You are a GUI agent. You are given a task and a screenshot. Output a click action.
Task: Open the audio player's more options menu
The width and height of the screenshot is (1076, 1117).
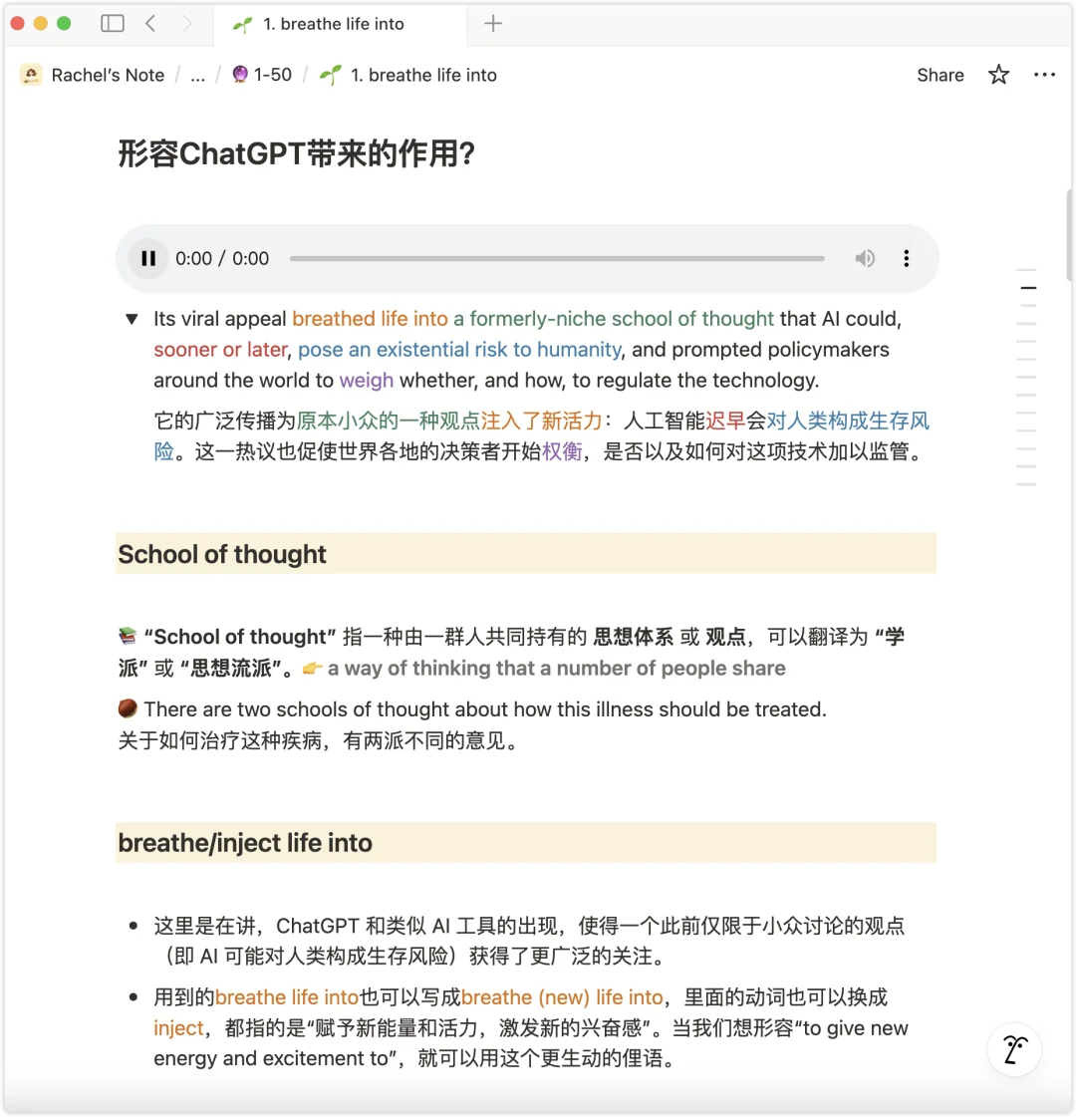906,259
